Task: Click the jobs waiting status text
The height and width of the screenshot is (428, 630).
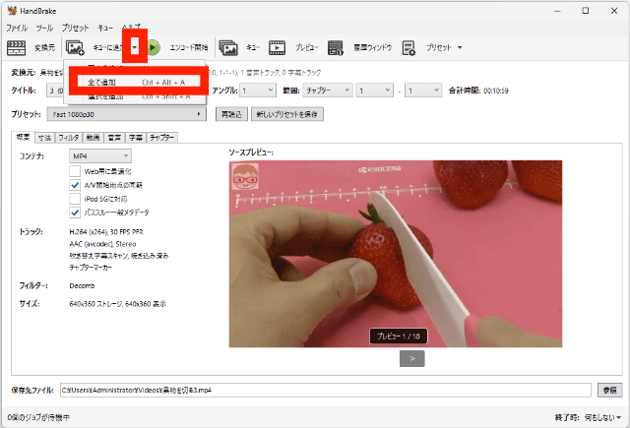Action: pos(38,418)
